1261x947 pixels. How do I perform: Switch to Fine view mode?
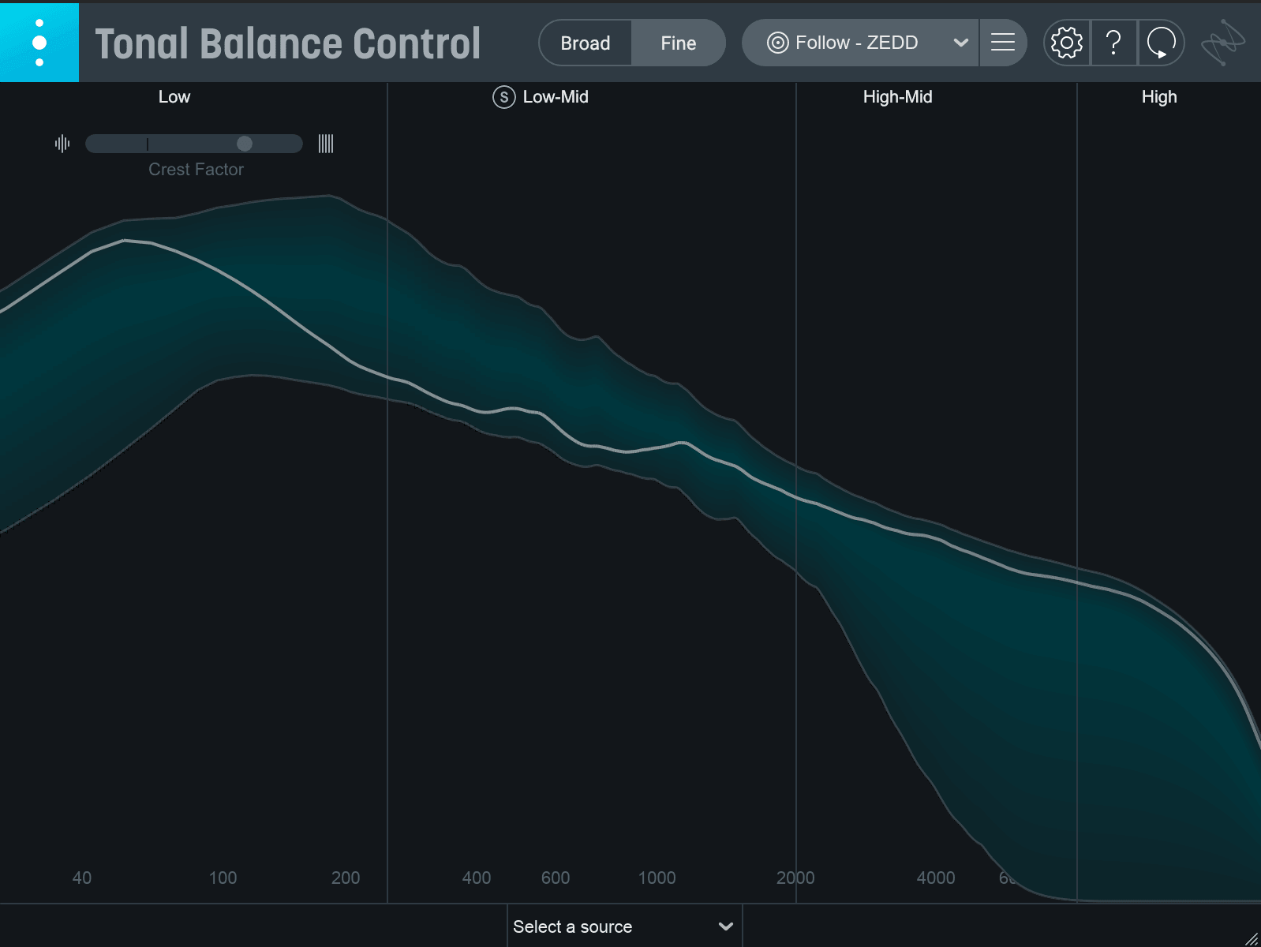click(679, 43)
